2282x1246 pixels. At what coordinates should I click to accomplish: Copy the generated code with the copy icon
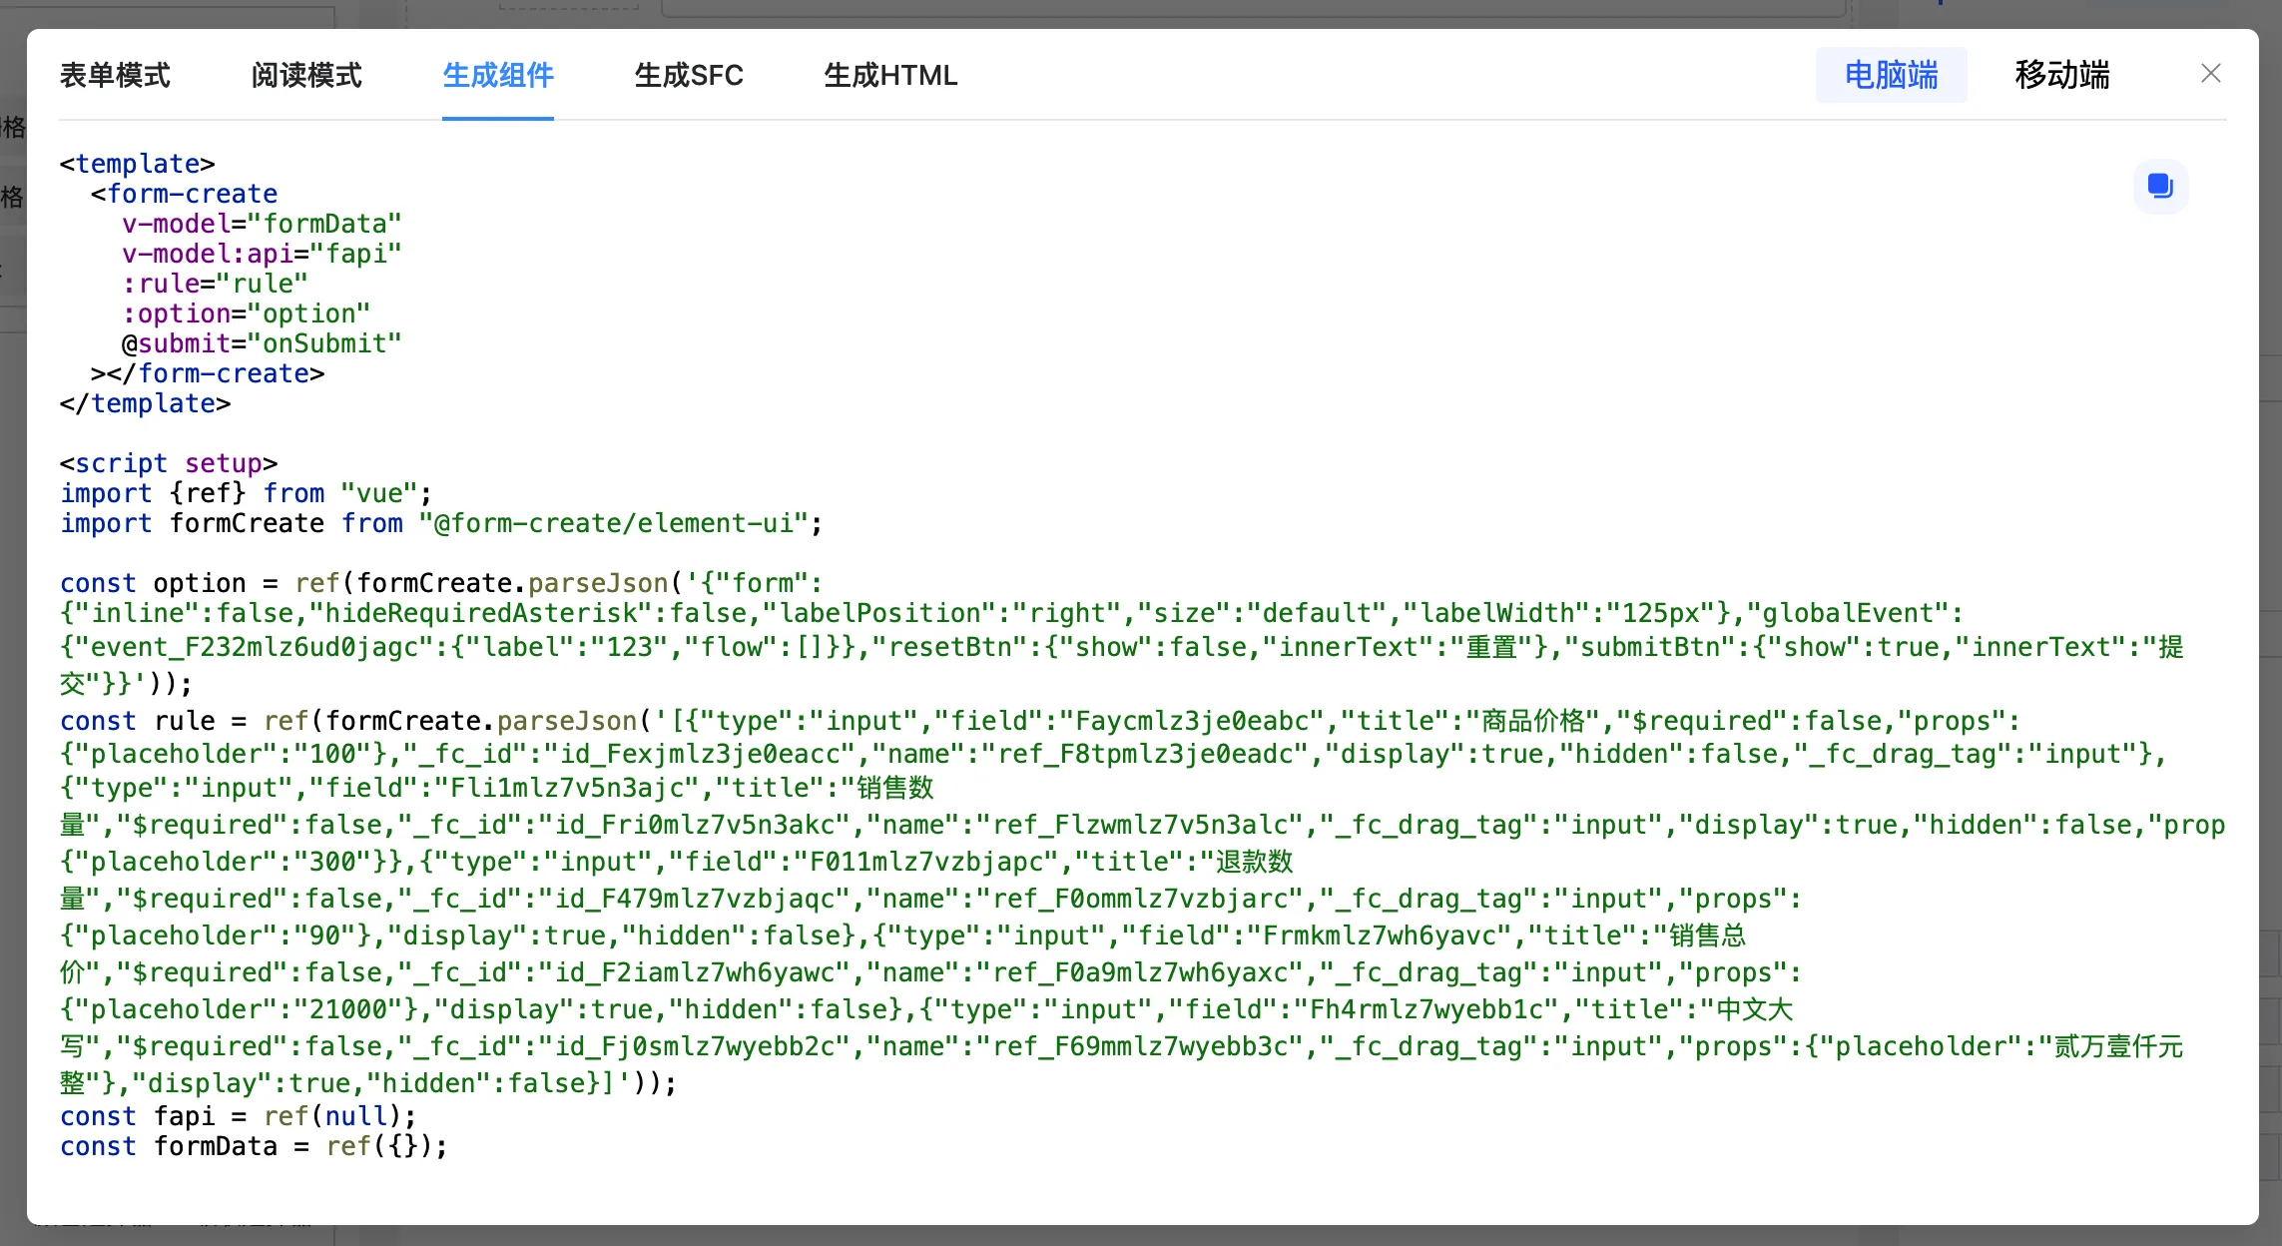click(x=2160, y=186)
